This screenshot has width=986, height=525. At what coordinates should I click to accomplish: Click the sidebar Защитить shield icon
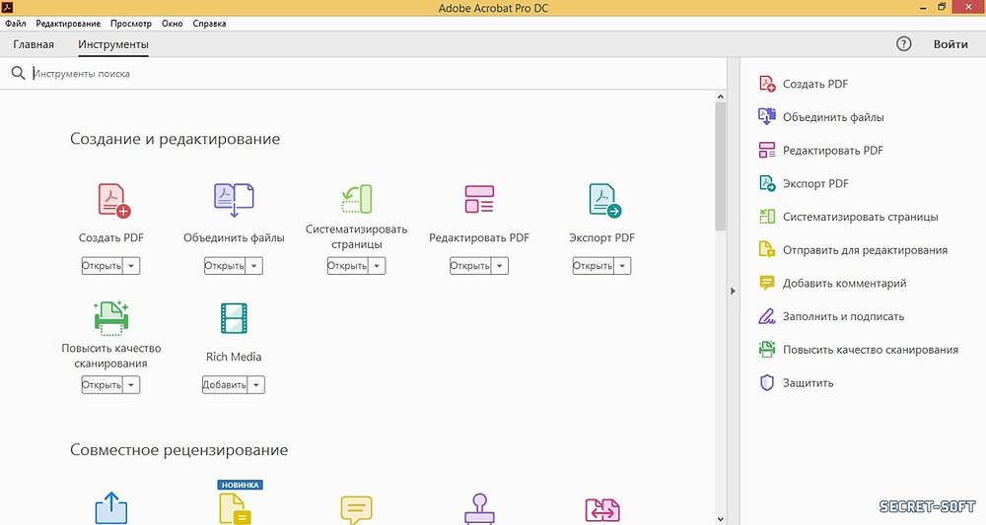point(767,382)
